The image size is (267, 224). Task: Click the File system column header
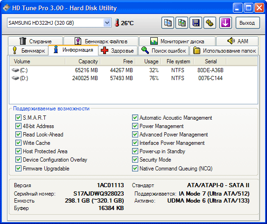(177, 61)
